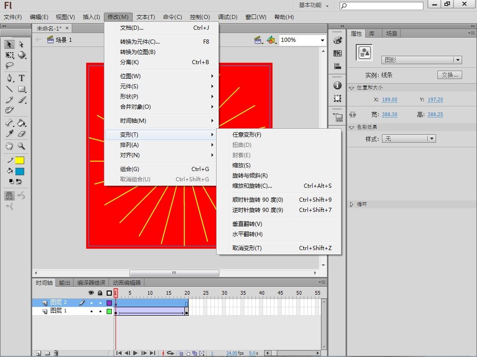Open the Align panel icon

coord(337,66)
